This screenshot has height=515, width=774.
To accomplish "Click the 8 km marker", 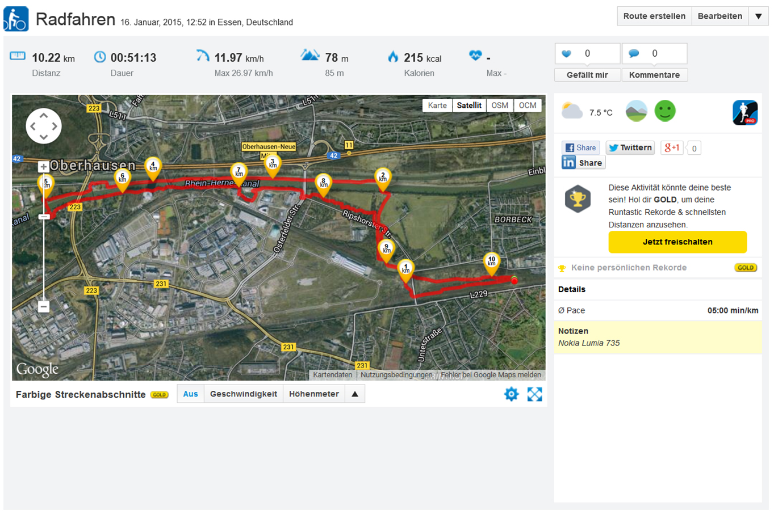I will 324,186.
